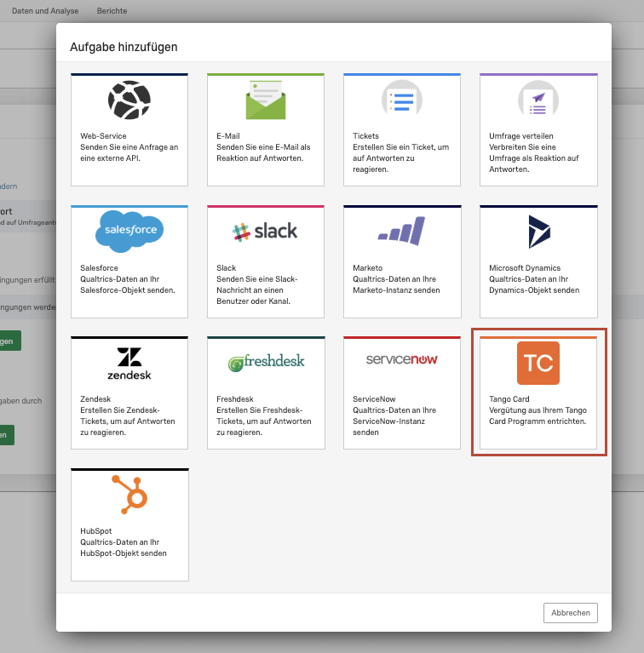This screenshot has width=644, height=653.
Task: Click 'Erstellen Sie Freshdesk-Tickets' description
Action: [x=264, y=421]
